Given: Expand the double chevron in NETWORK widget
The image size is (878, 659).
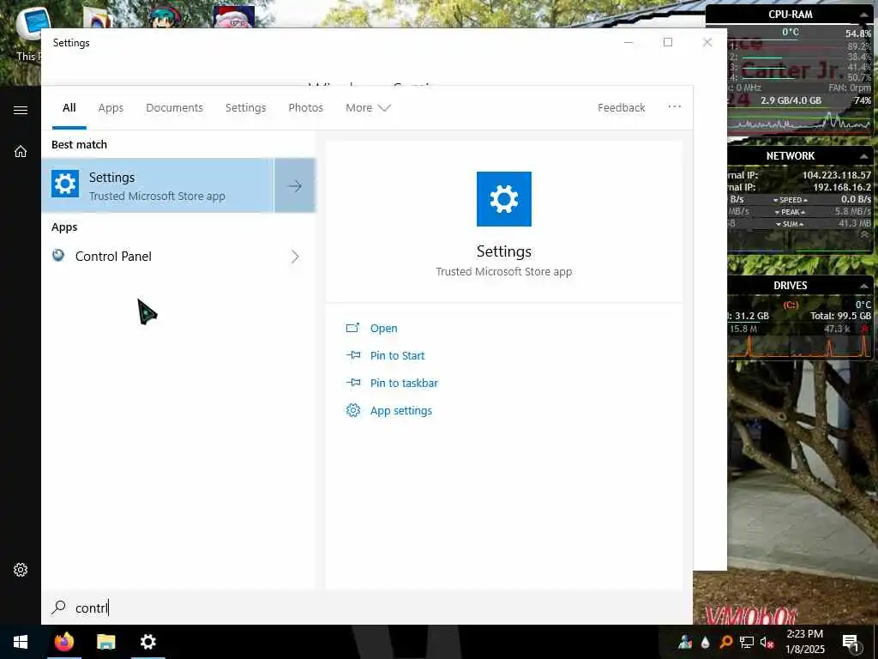Looking at the screenshot, I should coord(864,234).
